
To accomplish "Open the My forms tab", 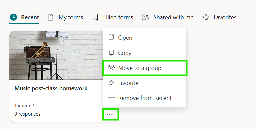I will pos(65,17).
